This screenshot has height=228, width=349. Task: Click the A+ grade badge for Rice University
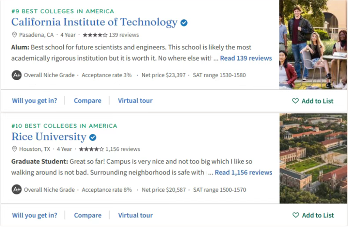click(17, 190)
